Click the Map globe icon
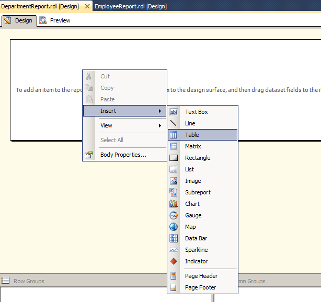Viewport: 321px width, 302px height. pos(174,227)
